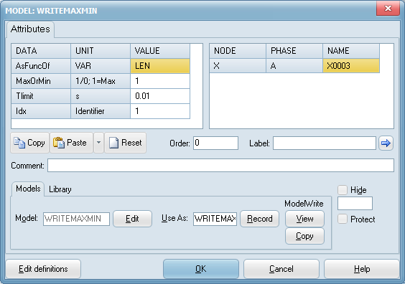Click the NAME column header

(x=351, y=51)
